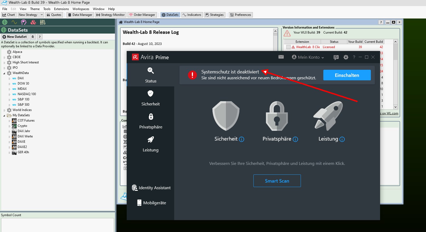Open the pink head Strategies icon tab
This screenshot has width=426, height=232.
[x=24, y=22]
